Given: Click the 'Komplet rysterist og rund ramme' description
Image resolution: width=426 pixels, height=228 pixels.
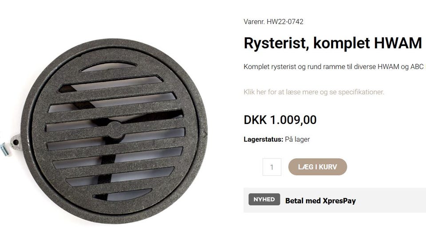Looking at the screenshot, I should [x=334, y=67].
